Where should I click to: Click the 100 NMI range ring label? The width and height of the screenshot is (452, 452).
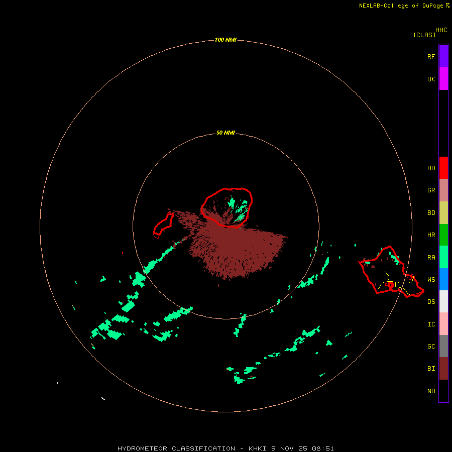pos(225,40)
